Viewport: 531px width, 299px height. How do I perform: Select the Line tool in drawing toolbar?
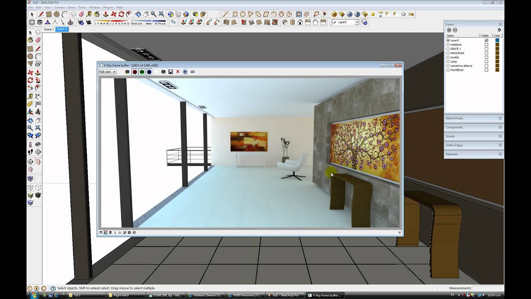(226, 14)
